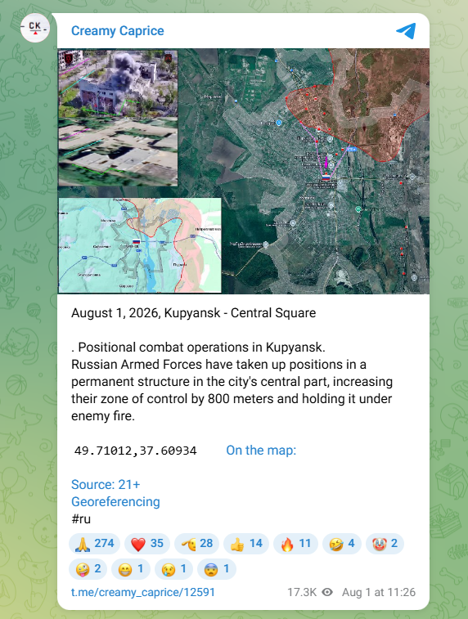Add the rolling laughing reaction with 4
The image size is (468, 619).
tap(342, 544)
